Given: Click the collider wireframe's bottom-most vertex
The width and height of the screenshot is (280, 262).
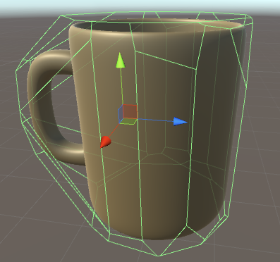Looking at the screenshot, I should [159, 256].
